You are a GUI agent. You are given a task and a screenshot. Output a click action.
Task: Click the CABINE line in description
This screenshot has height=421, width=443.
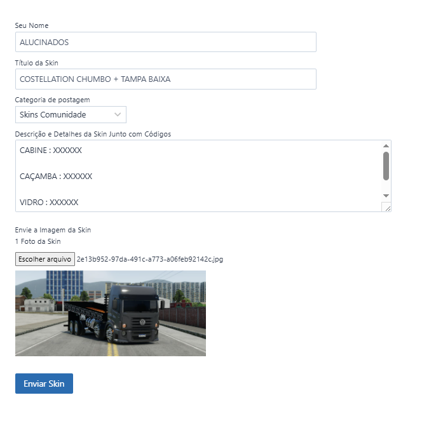(51, 150)
